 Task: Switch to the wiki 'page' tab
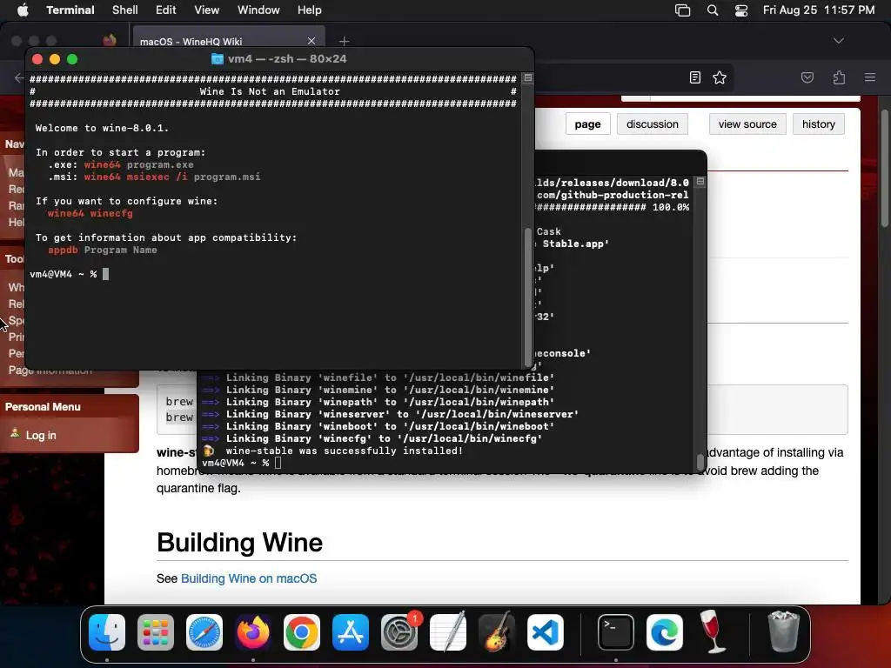coord(587,124)
